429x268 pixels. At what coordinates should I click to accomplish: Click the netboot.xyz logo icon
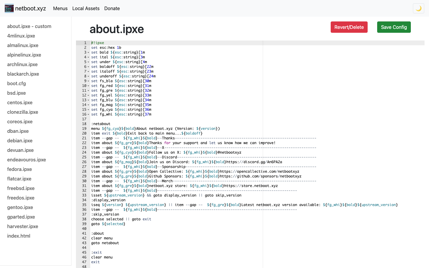click(x=9, y=8)
